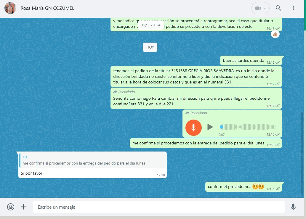
Task: Search within the chat conversation
Action: (x=278, y=8)
